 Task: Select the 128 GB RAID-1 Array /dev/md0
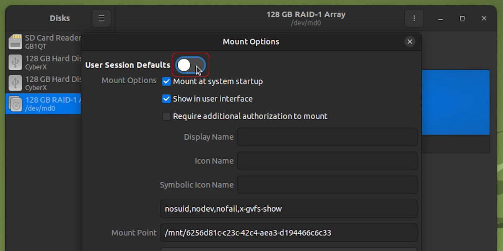[x=46, y=104]
